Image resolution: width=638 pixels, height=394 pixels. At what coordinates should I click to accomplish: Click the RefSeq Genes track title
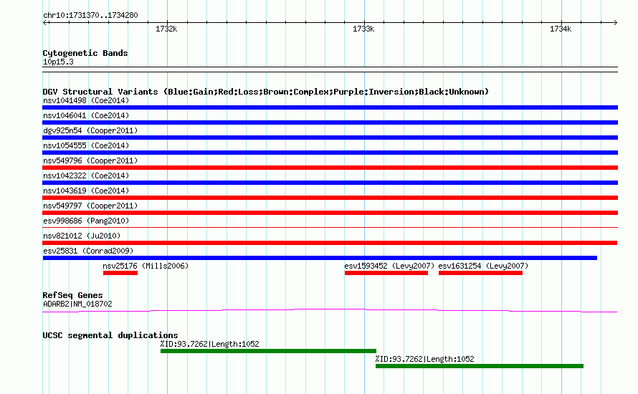tap(72, 295)
